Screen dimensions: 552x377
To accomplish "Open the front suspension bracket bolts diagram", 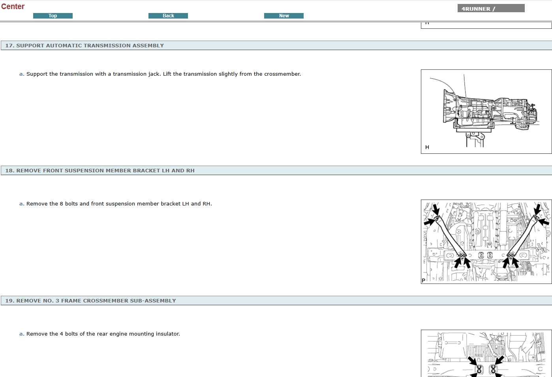I will [486, 241].
